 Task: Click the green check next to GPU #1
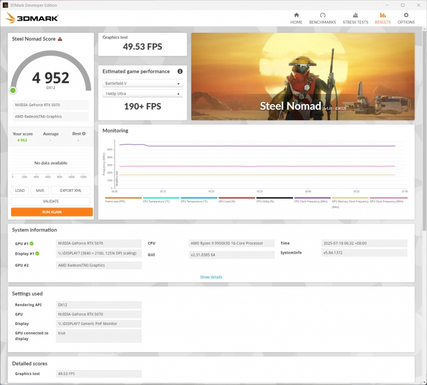(x=32, y=243)
